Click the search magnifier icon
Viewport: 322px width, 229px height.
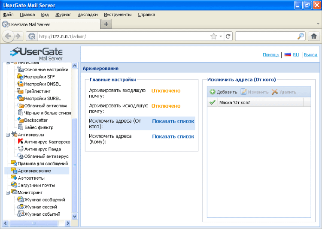301,36
